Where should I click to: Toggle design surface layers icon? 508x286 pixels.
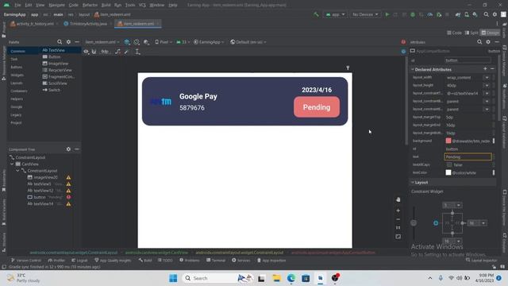tap(127, 42)
